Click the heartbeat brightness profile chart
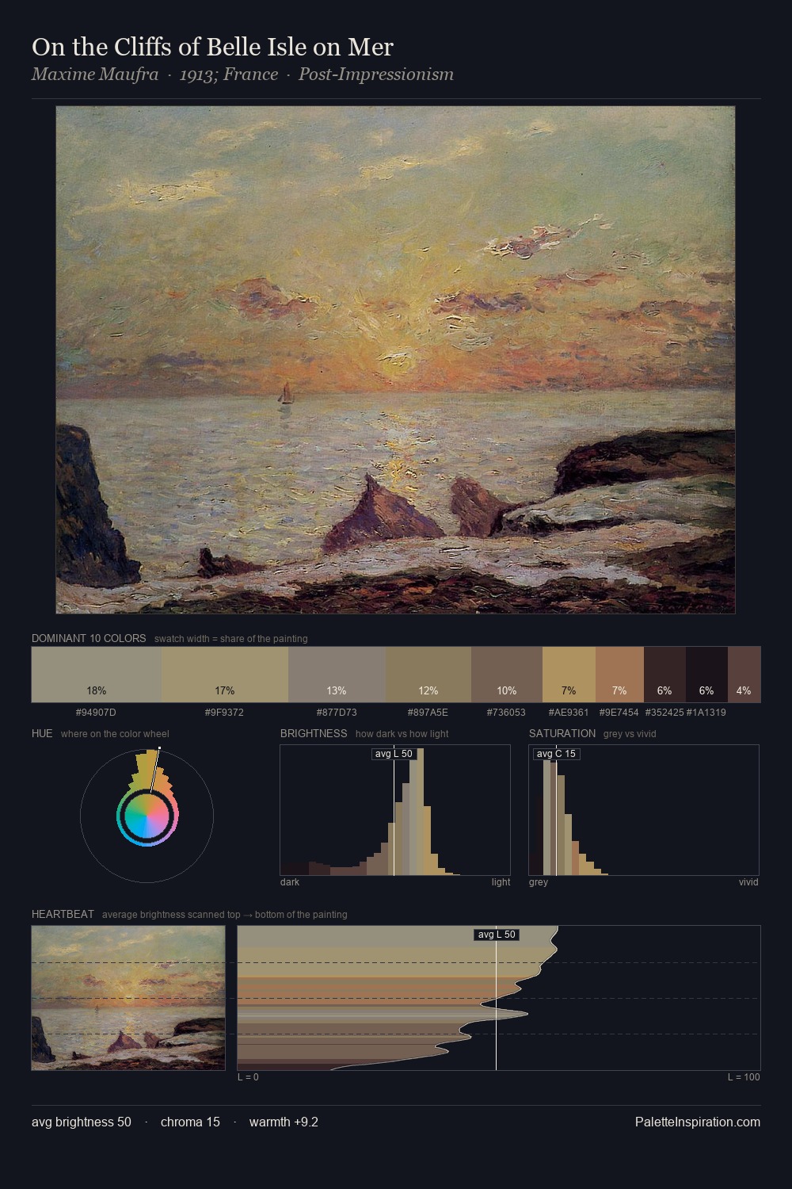The width and height of the screenshot is (792, 1189). pos(499,998)
